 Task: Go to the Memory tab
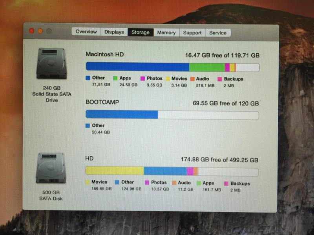pyautogui.click(x=166, y=33)
